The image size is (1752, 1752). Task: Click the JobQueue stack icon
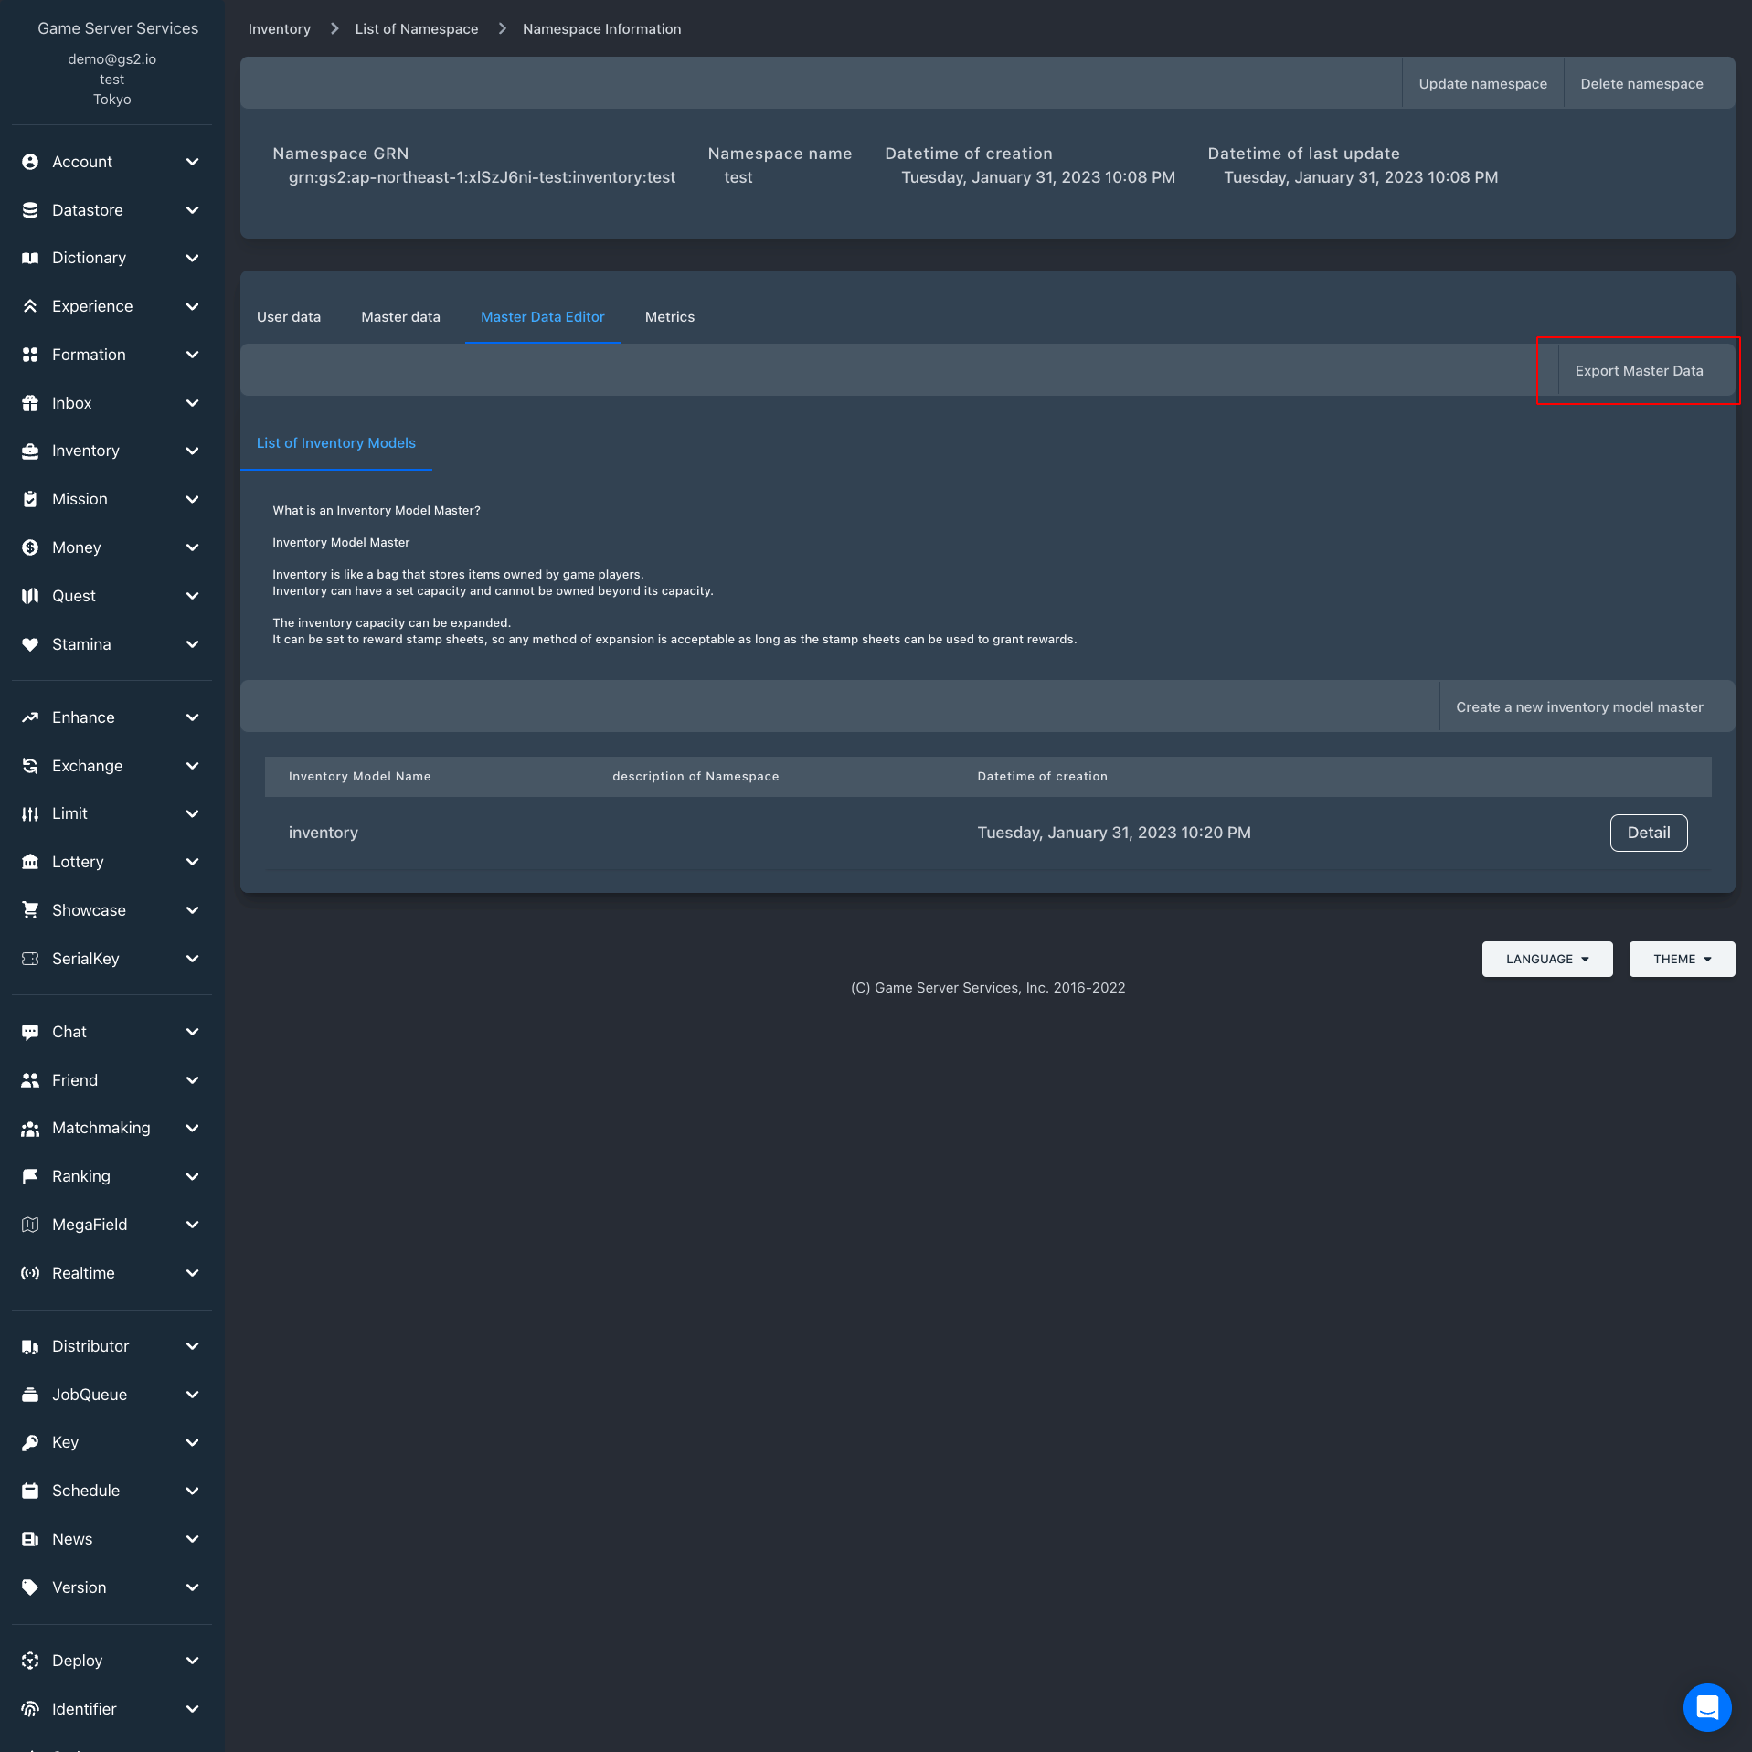(x=30, y=1395)
